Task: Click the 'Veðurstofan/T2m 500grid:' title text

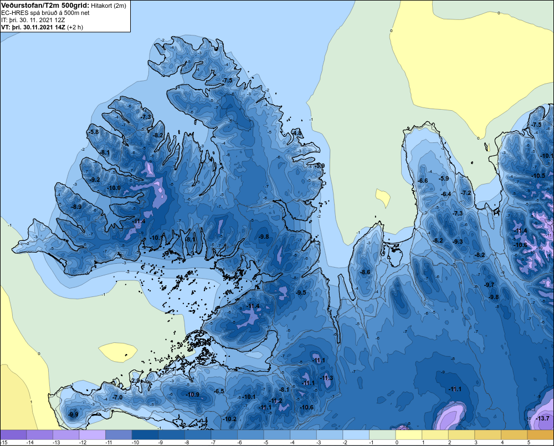Action: (45, 6)
